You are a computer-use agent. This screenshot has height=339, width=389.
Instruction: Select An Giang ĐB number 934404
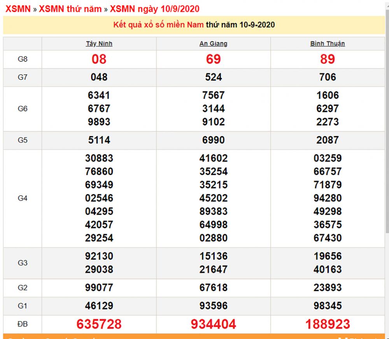[x=213, y=324]
